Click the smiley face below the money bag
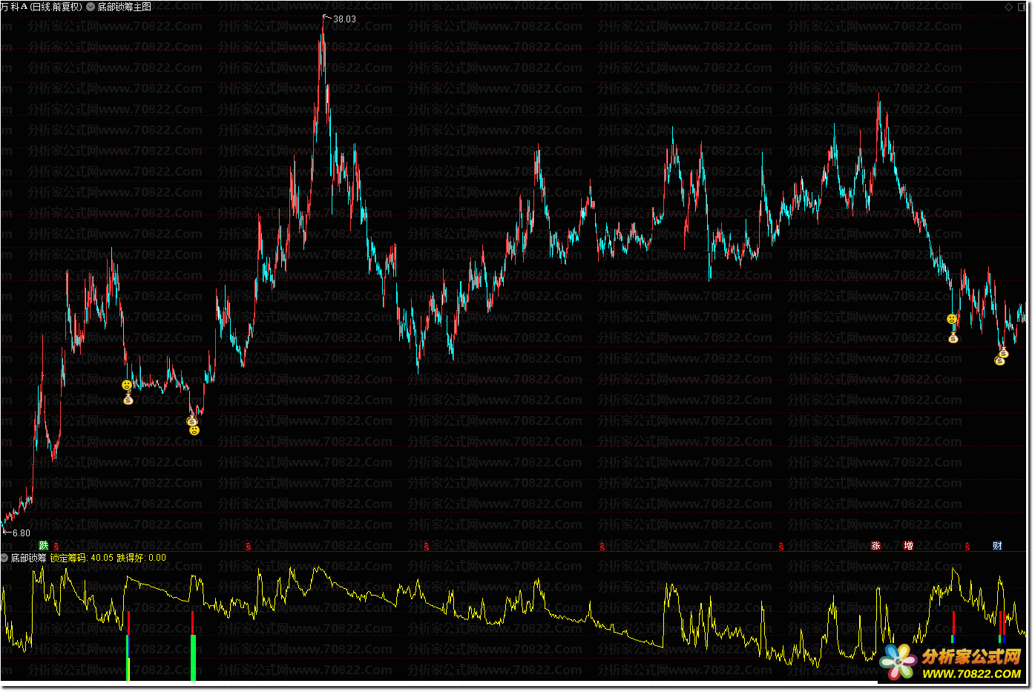 coord(194,430)
